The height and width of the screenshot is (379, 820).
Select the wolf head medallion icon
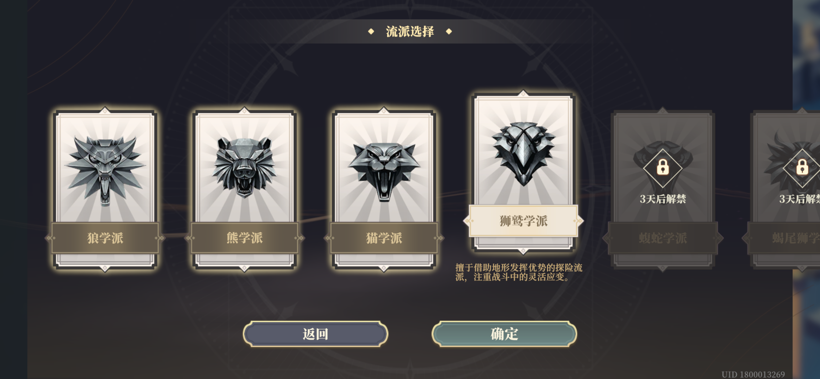click(x=105, y=170)
